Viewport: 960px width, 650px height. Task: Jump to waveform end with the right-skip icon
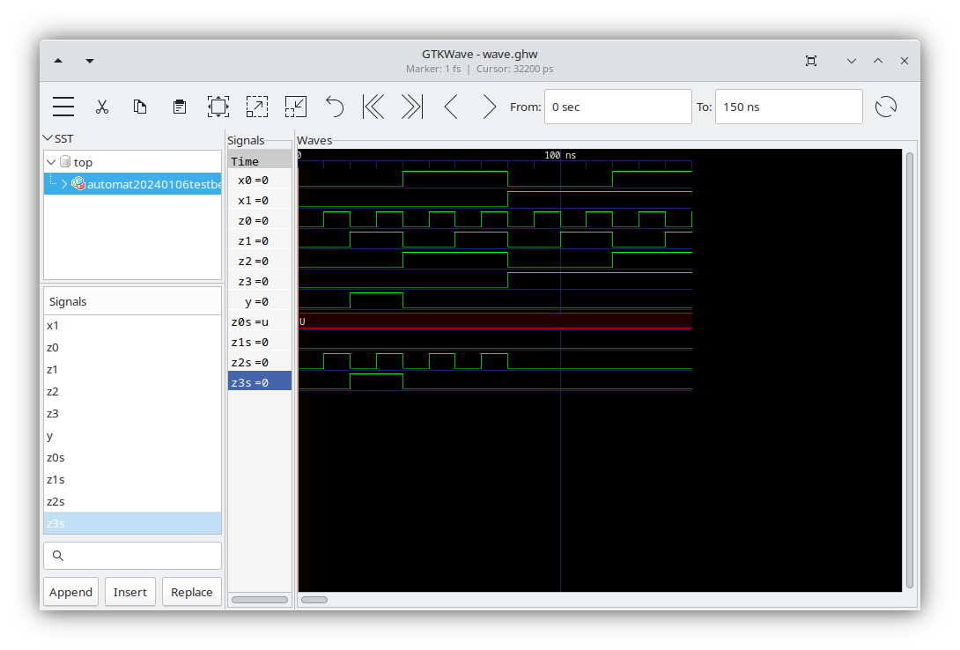click(x=411, y=106)
